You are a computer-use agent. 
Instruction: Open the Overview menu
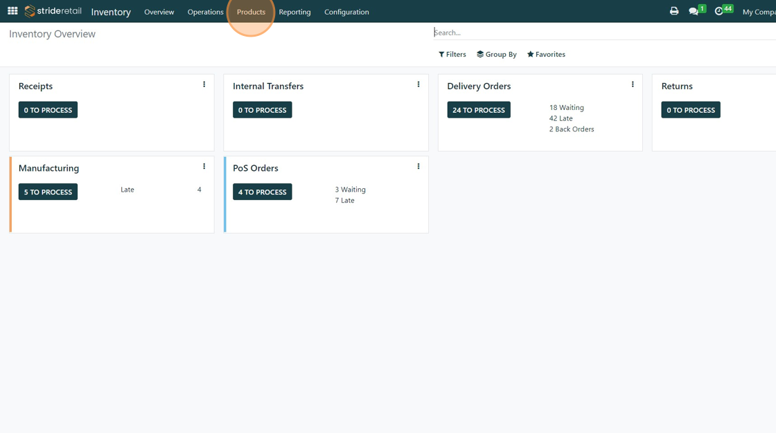click(x=159, y=12)
